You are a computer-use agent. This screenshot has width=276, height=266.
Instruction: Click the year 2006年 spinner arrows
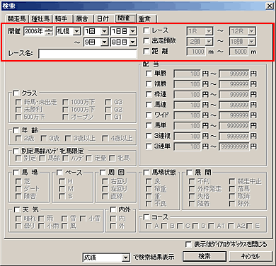(49, 31)
